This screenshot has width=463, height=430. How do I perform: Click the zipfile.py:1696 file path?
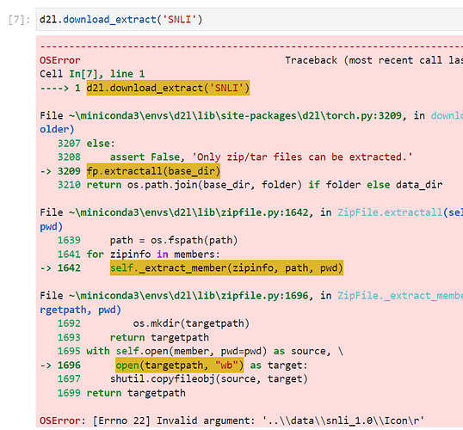tap(174, 296)
